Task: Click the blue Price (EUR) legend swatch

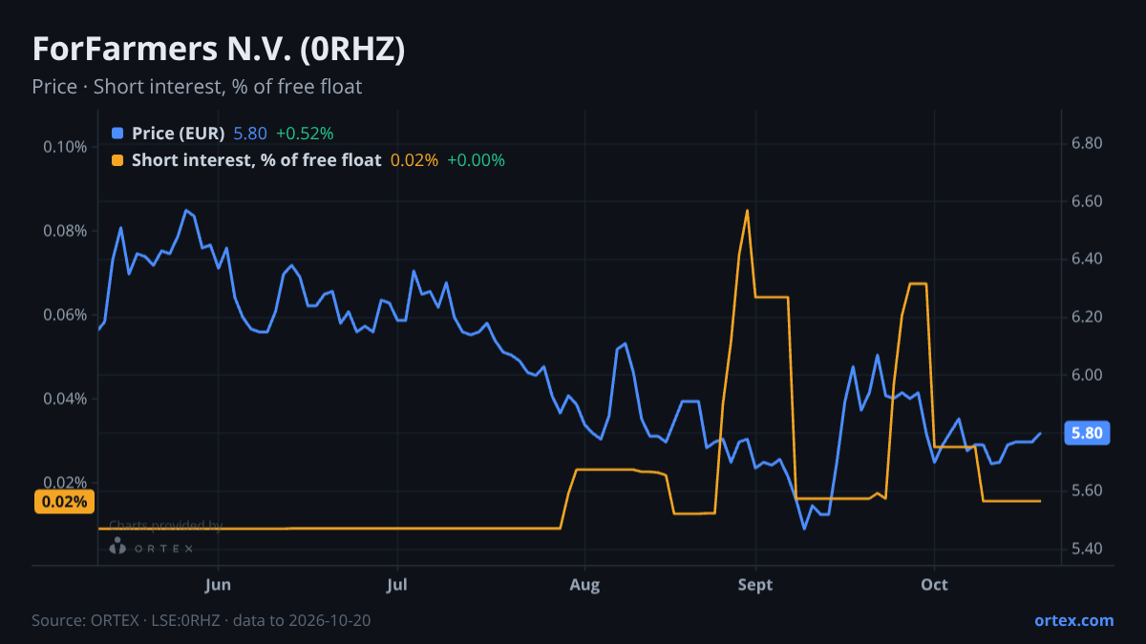Action: [117, 134]
